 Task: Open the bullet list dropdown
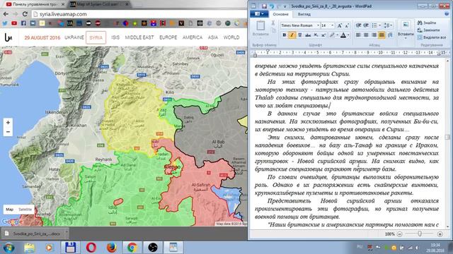[379, 25]
